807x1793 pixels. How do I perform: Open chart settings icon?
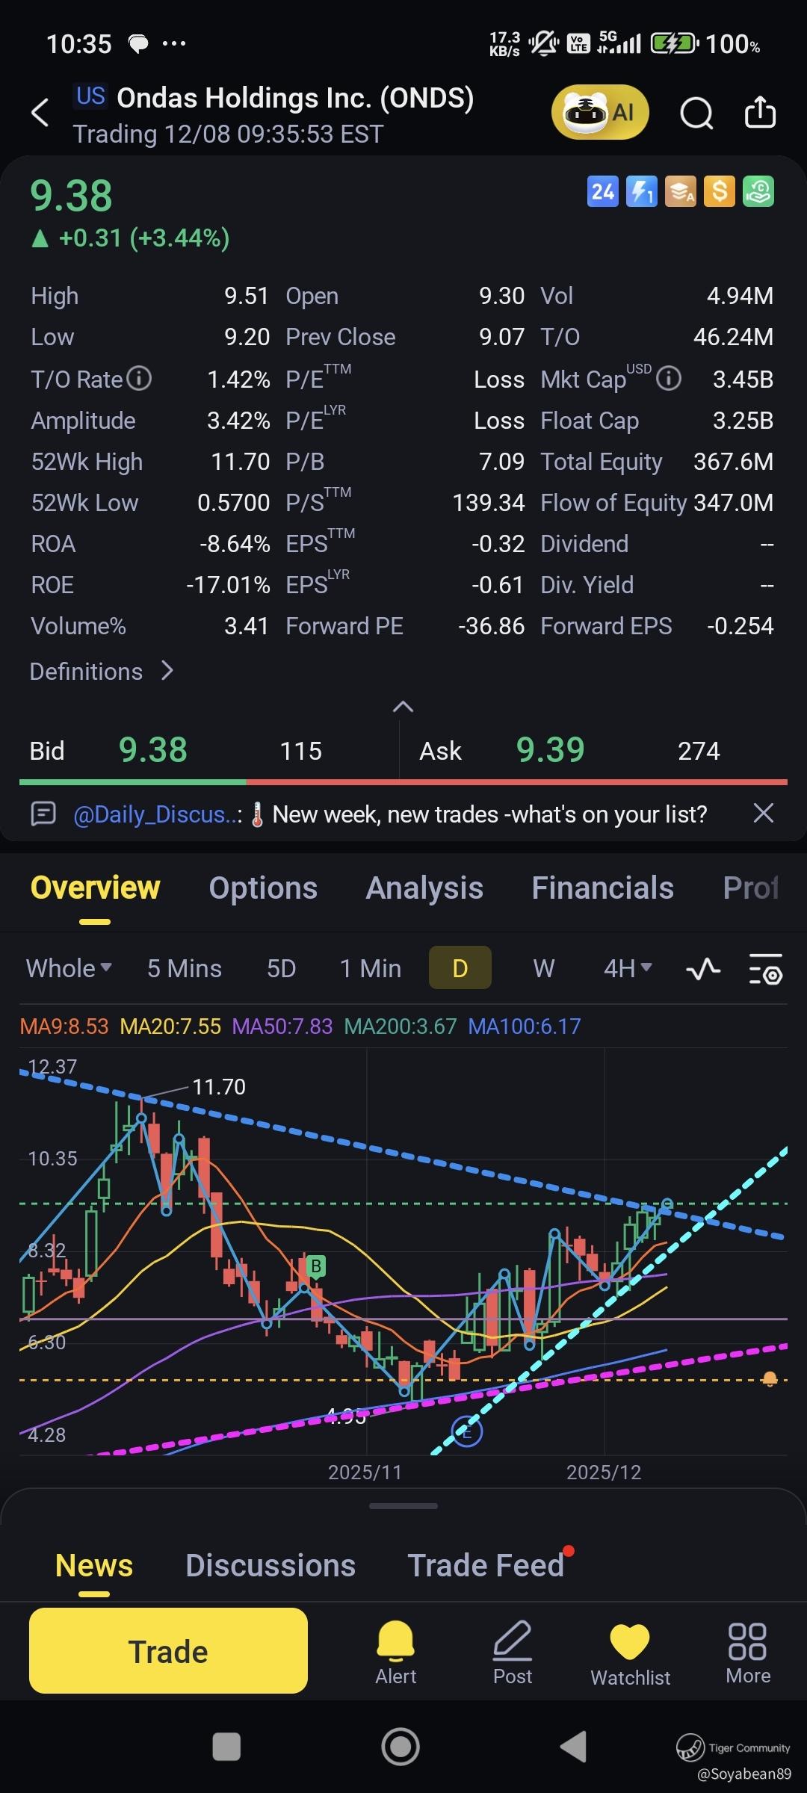tap(765, 969)
